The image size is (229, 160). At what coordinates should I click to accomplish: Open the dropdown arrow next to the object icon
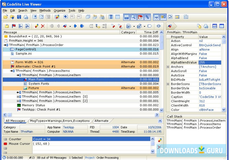point(70,26)
